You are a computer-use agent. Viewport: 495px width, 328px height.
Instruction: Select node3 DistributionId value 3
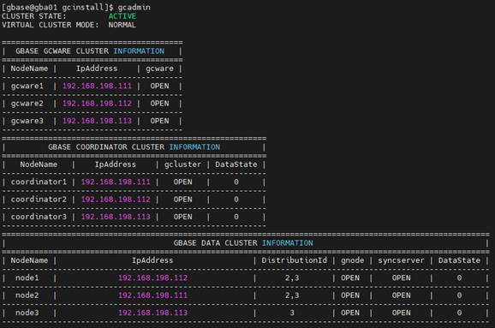pos(292,313)
